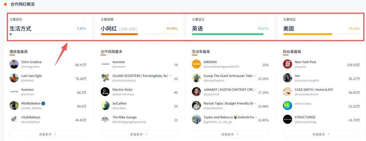Viewport: 366px width, 141px height.
Task: Click the AIRSANG name
Action: click(x=210, y=62)
